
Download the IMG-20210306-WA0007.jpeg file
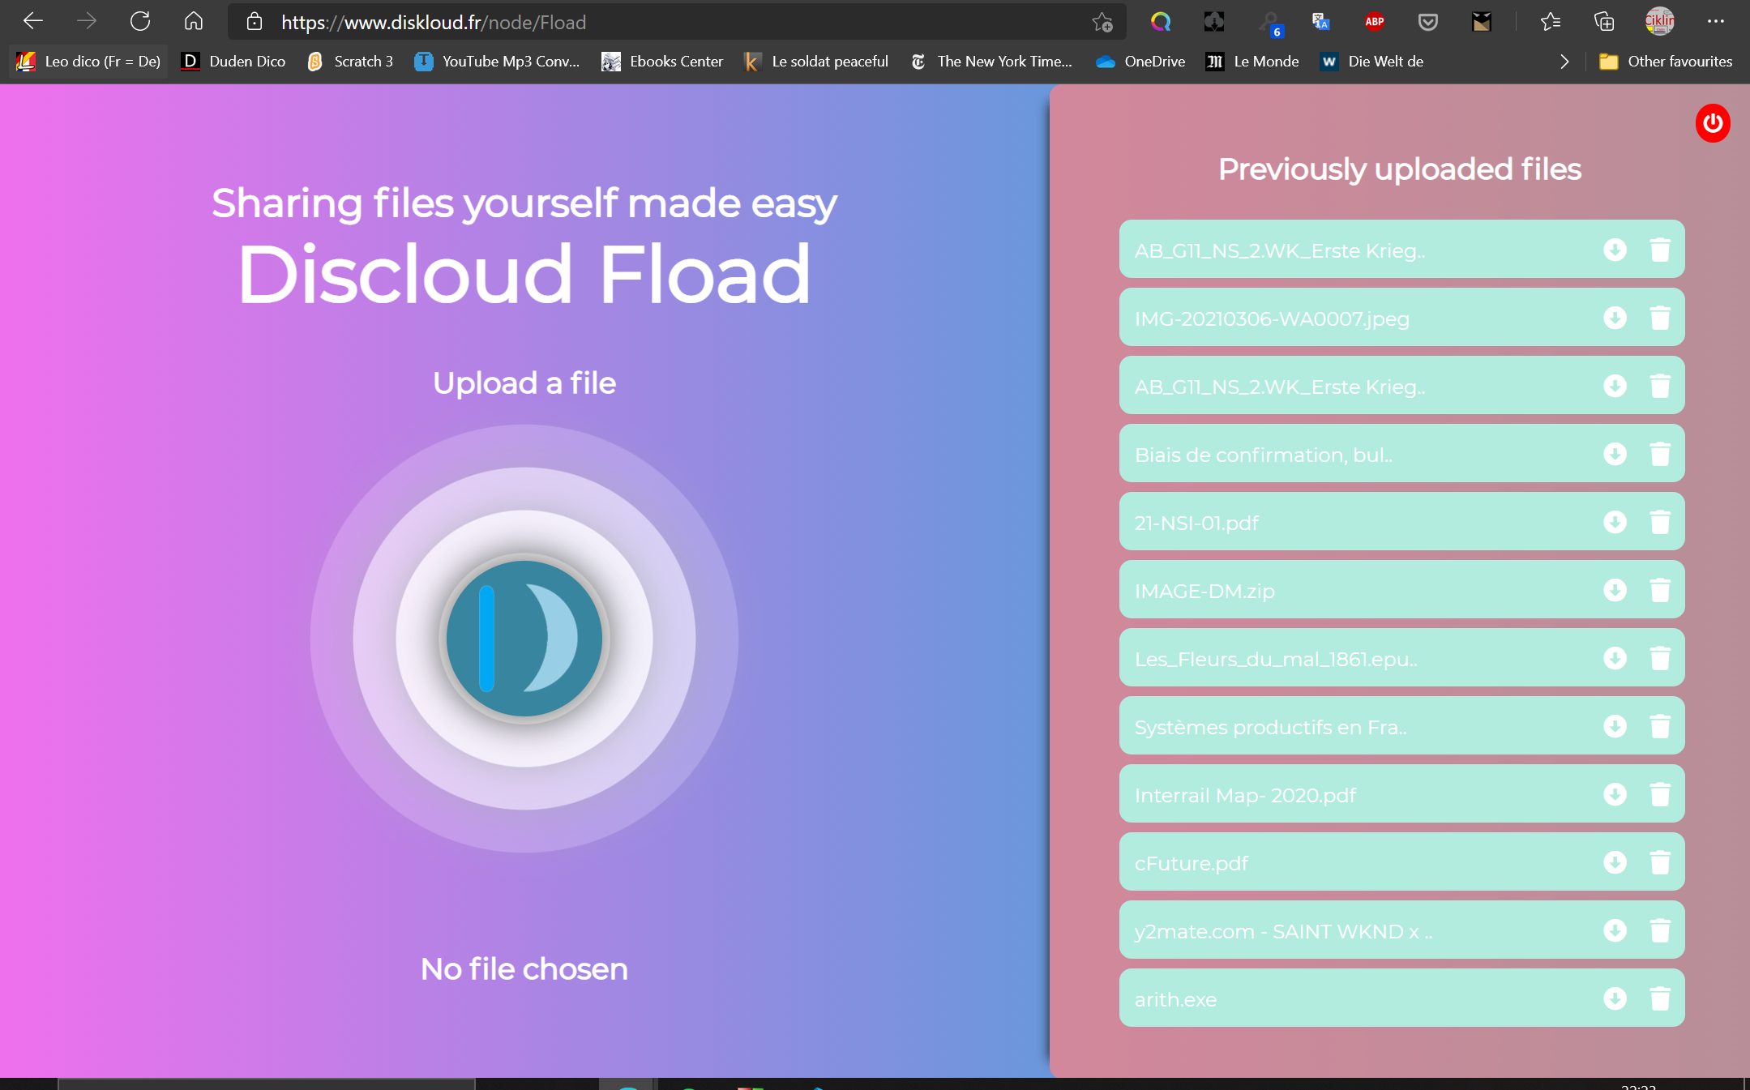coord(1615,318)
